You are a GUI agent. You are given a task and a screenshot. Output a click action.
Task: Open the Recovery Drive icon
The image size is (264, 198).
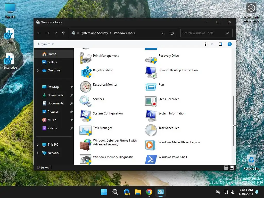(x=151, y=60)
